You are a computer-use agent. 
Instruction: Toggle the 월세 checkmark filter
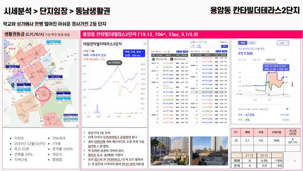[x=205, y=42]
